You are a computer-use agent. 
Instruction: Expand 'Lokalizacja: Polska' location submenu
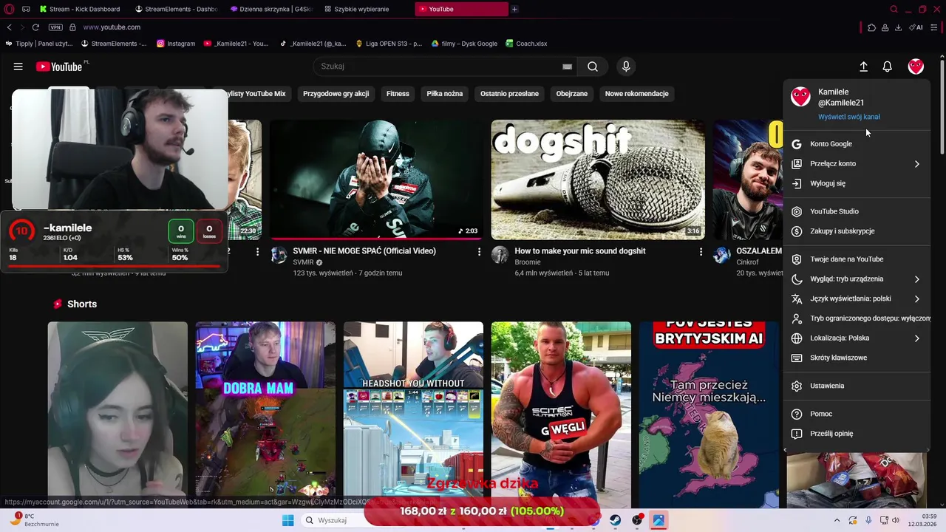click(857, 338)
